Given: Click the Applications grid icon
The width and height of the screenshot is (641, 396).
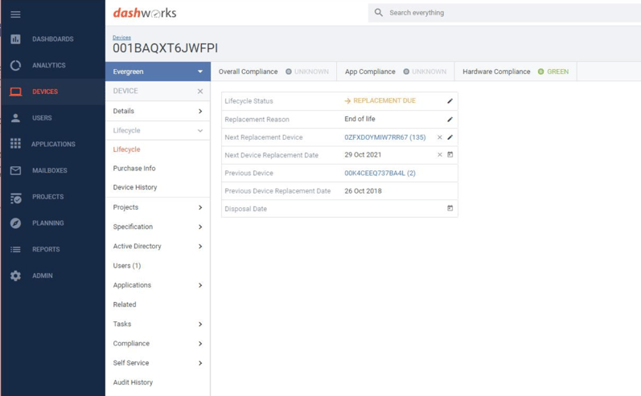Looking at the screenshot, I should tap(15, 144).
